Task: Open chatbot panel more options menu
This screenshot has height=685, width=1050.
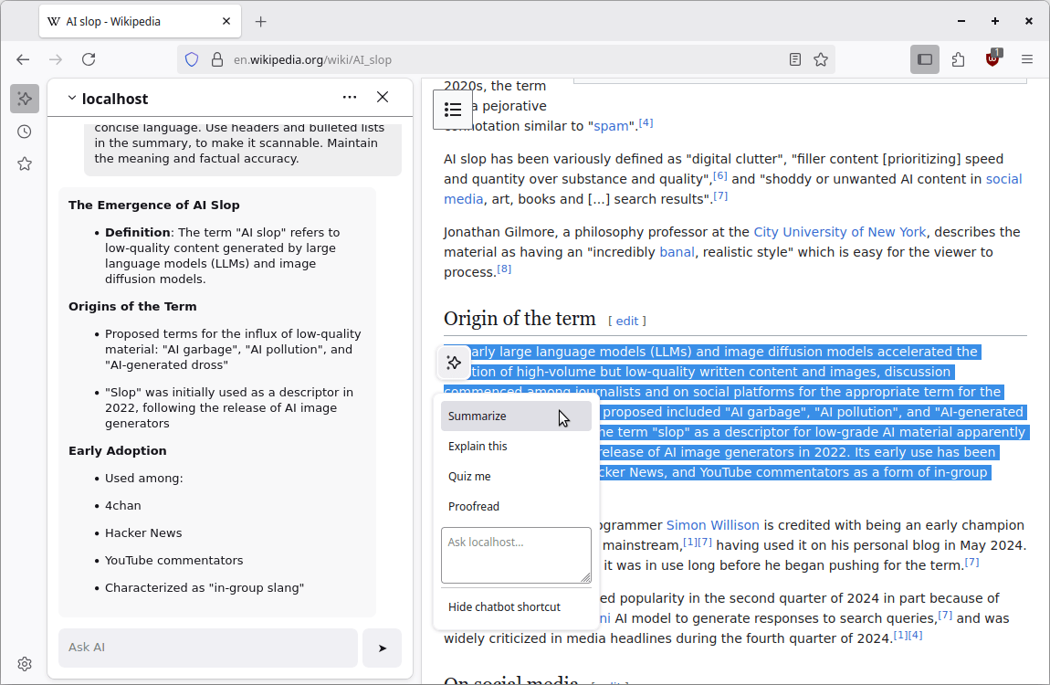Action: click(x=350, y=98)
